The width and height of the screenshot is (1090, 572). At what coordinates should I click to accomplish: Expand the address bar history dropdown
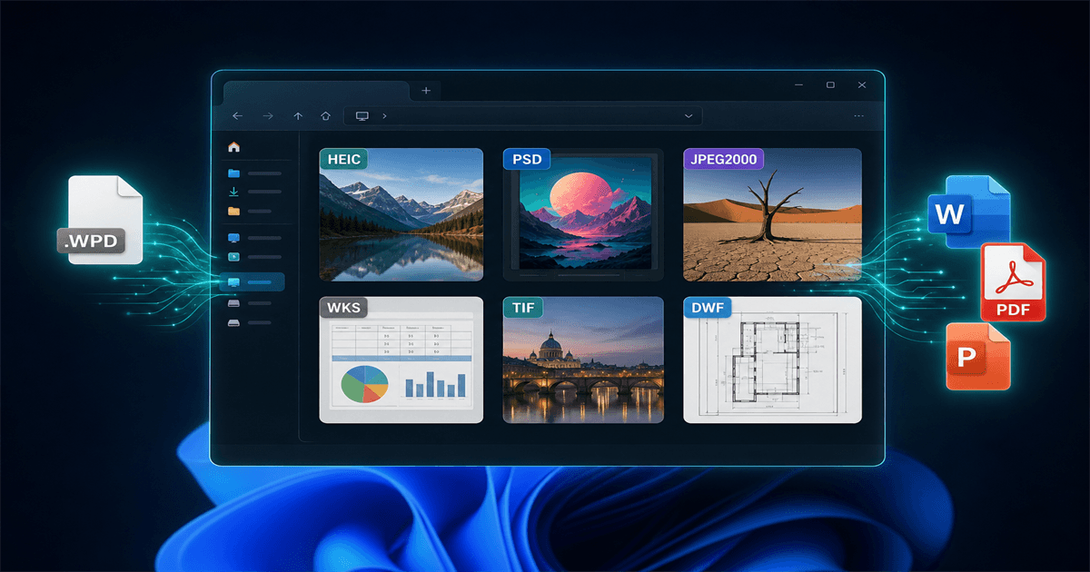(x=689, y=116)
